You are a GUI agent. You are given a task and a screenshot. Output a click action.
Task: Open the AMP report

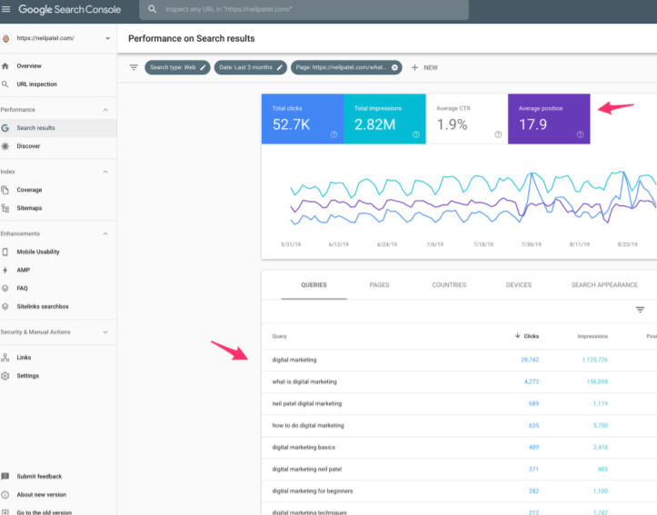point(23,270)
